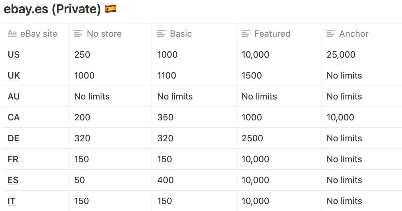Open the DE row page

click(13, 138)
